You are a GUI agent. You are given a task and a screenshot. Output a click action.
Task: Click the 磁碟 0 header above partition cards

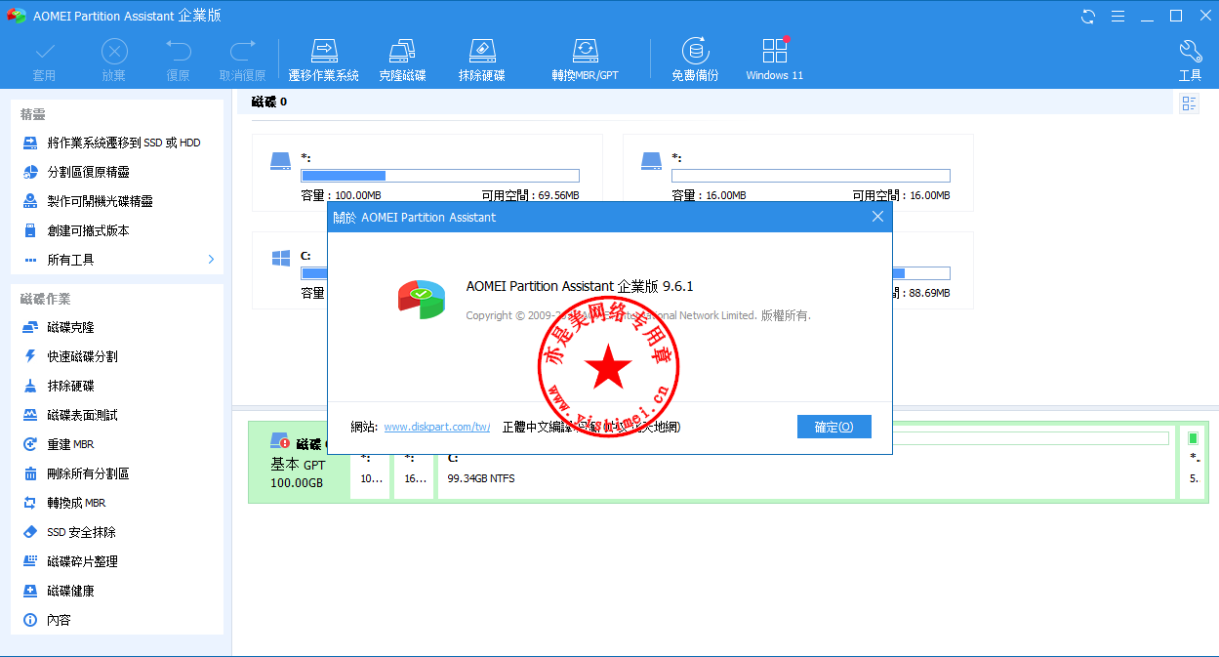(x=269, y=102)
